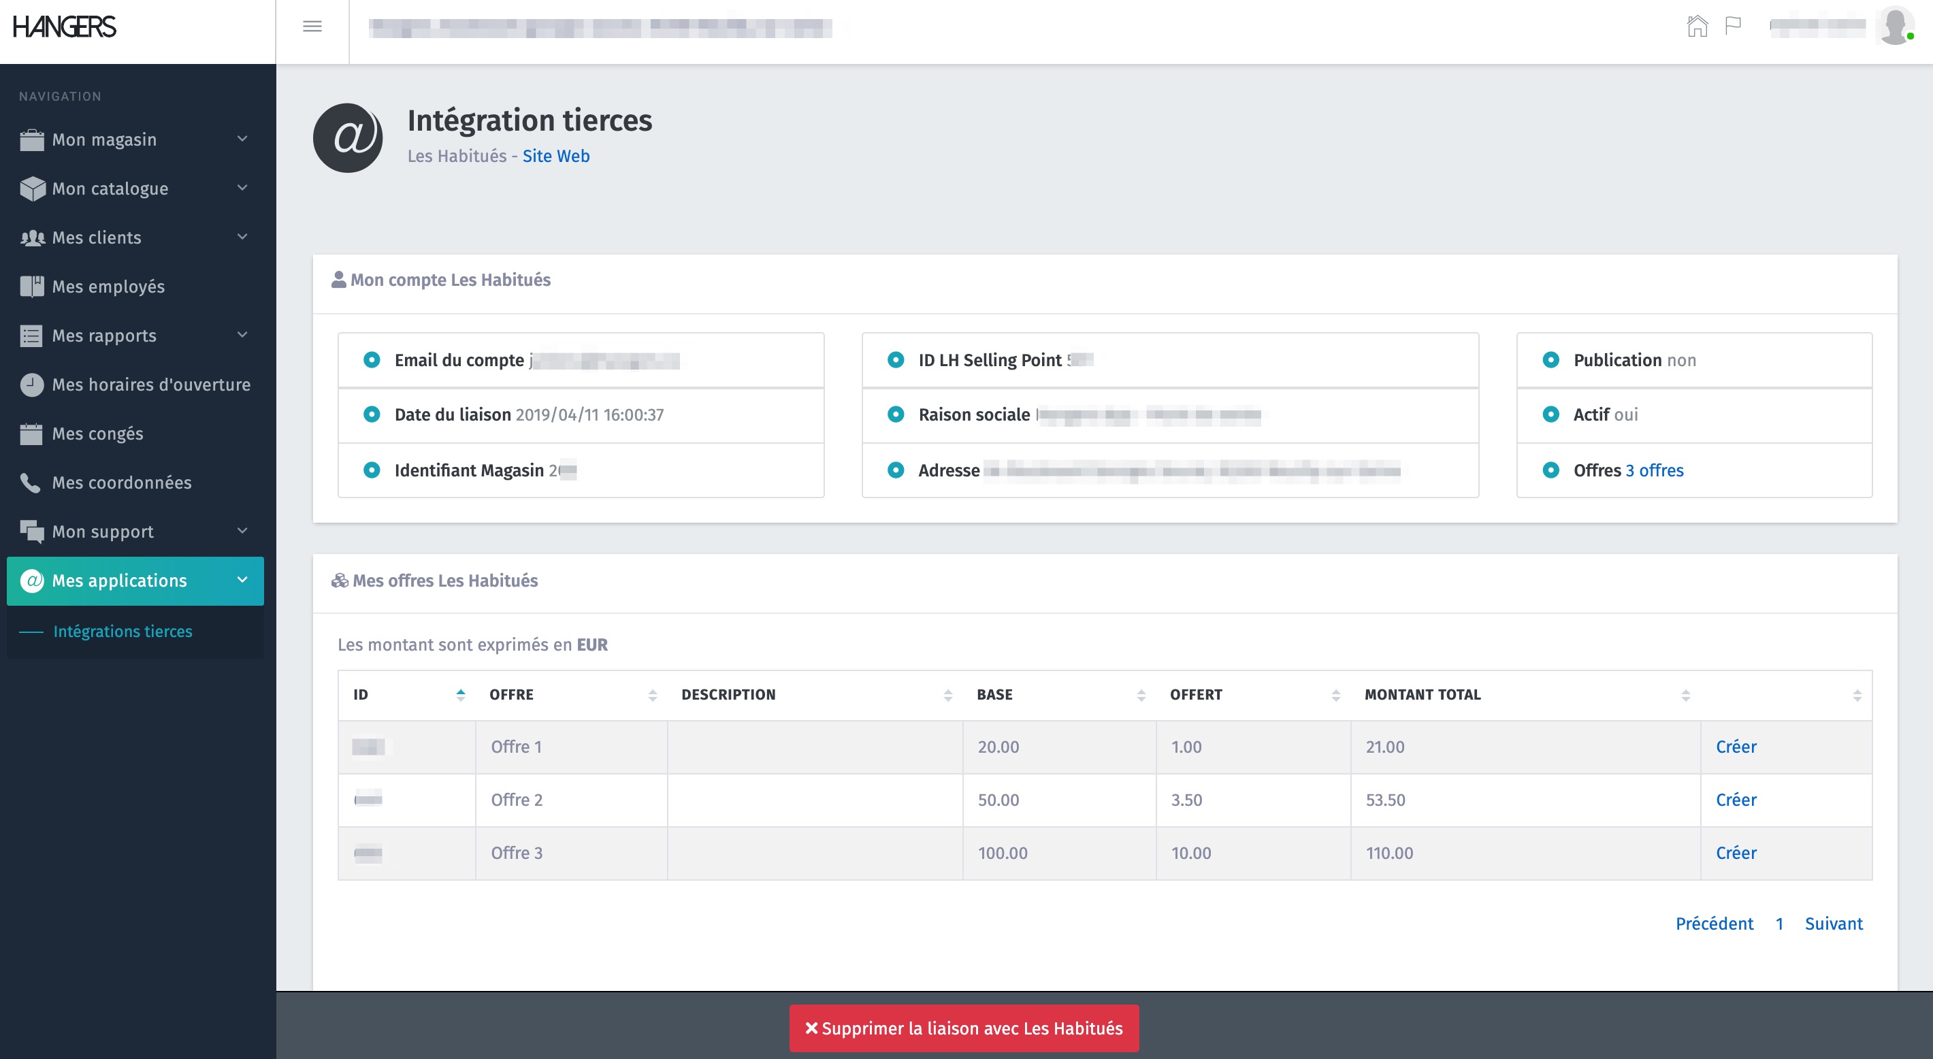The width and height of the screenshot is (1933, 1059).
Task: Click the Mon magasin briefcase icon
Action: pos(31,140)
